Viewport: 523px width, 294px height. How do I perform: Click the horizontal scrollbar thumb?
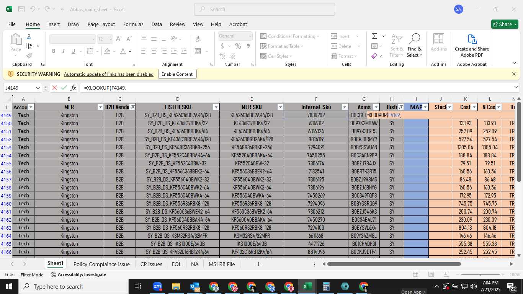(394, 264)
